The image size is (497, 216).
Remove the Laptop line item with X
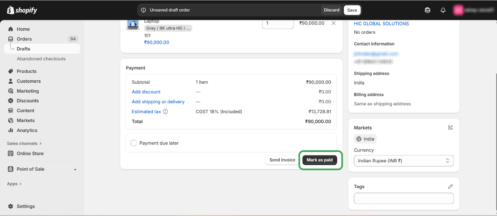pyautogui.click(x=333, y=23)
